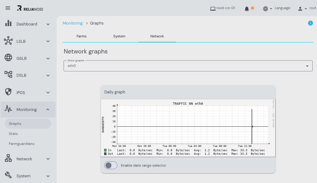Click the Dashboard sidebar label
This screenshot has height=183, width=317.
point(27,24)
